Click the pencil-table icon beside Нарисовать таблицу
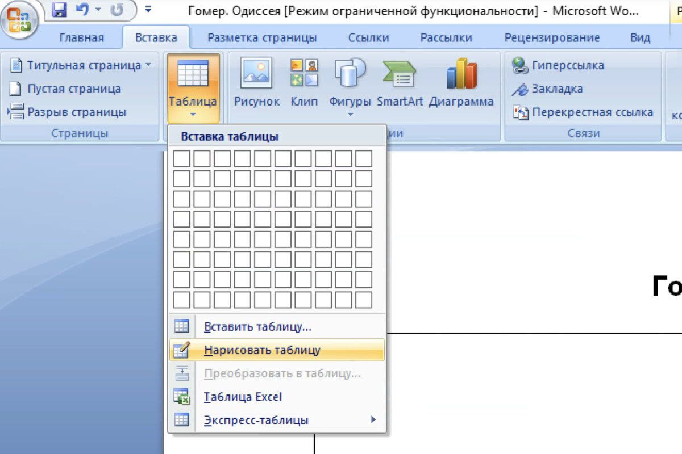 [181, 350]
